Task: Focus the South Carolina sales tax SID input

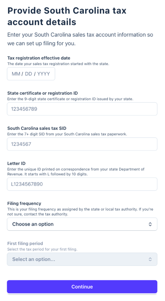Action: (x=82, y=144)
